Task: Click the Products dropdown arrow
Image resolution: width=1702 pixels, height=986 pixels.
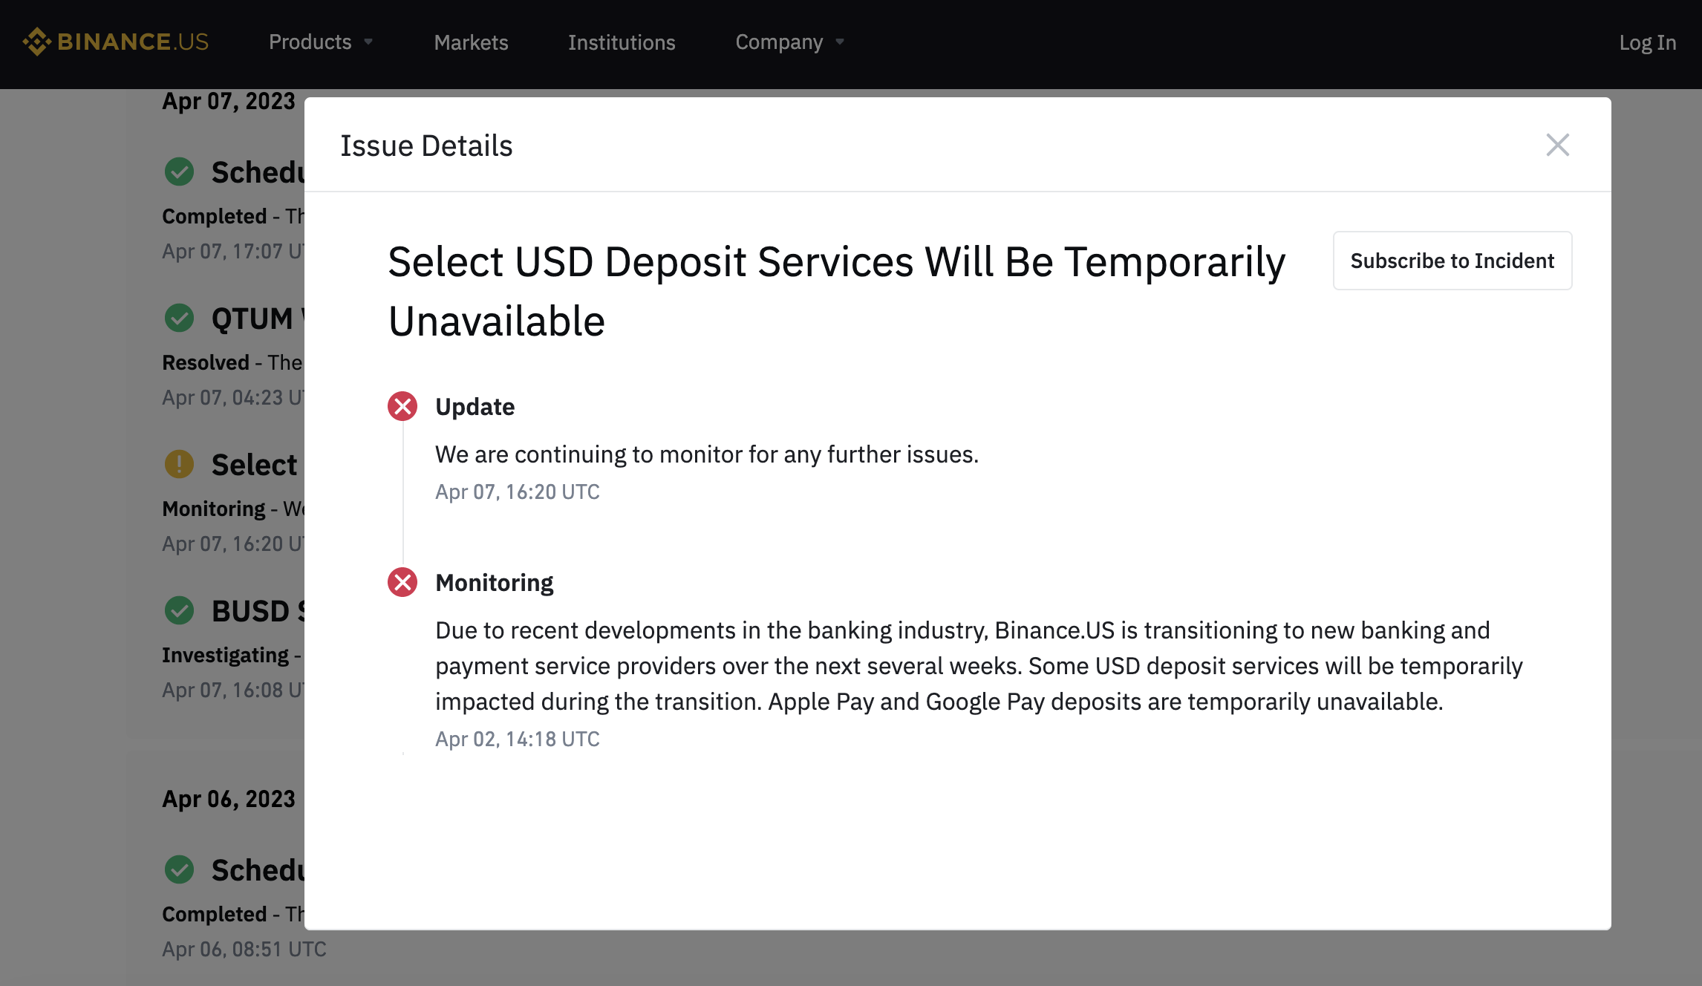Action: [x=368, y=42]
